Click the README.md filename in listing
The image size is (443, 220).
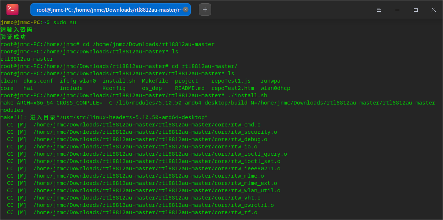point(190,88)
